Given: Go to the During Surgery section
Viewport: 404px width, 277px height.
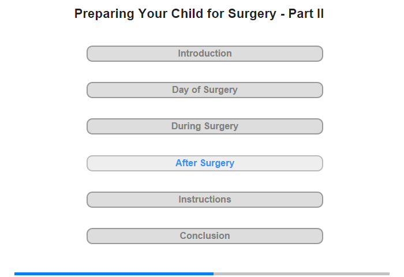Looking at the screenshot, I should (204, 126).
